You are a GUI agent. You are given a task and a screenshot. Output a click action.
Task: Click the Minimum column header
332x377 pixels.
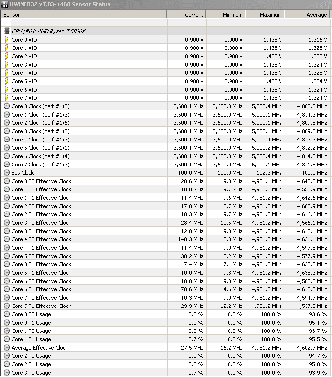(226, 15)
